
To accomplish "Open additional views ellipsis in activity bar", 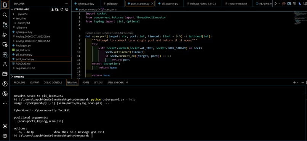I will pyautogui.click(x=5, y=103).
